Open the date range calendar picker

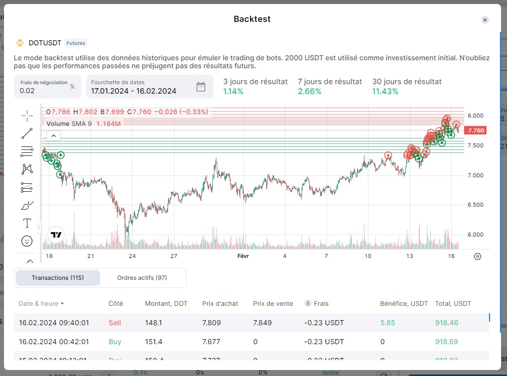pos(201,87)
